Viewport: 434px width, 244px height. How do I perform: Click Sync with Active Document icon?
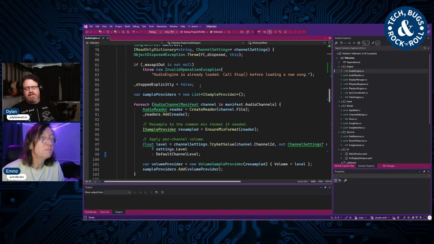(349, 43)
